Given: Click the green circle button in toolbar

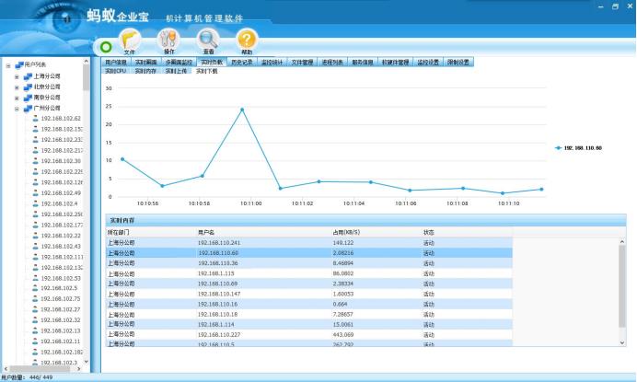Looking at the screenshot, I should pyautogui.click(x=106, y=45).
